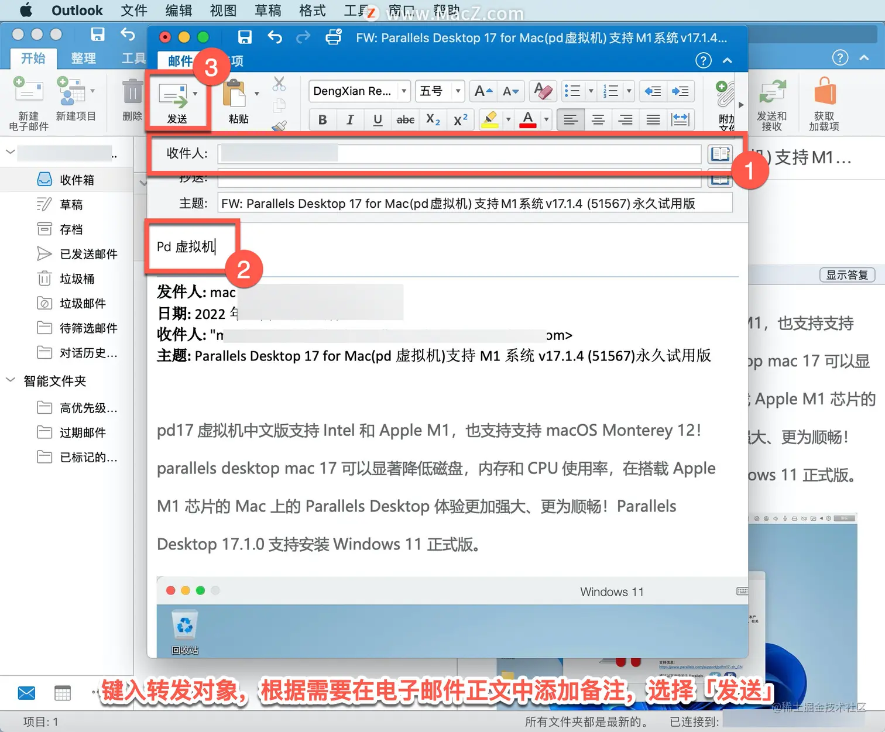The image size is (885, 732).
Task: Click the Clear Formatting eraser icon
Action: pyautogui.click(x=543, y=91)
